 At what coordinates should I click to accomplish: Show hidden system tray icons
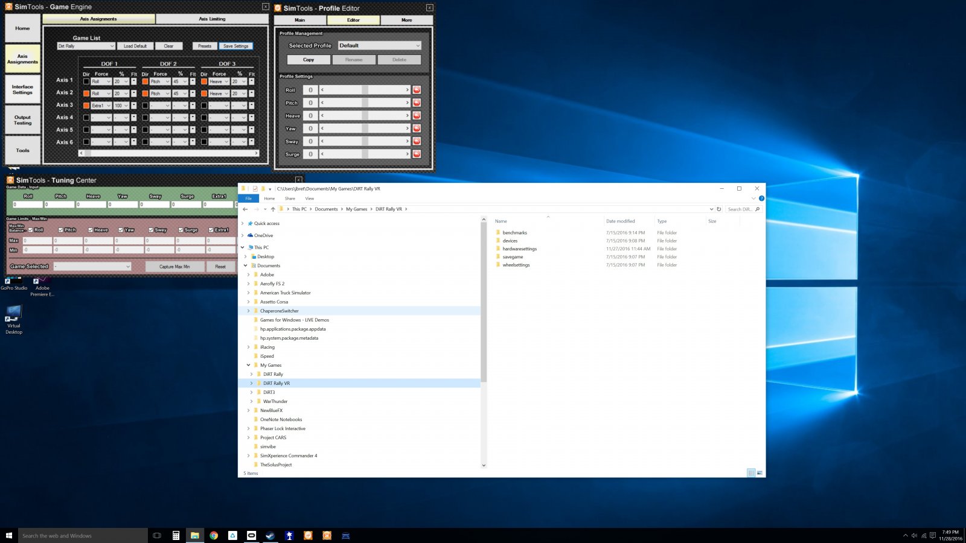pos(905,535)
